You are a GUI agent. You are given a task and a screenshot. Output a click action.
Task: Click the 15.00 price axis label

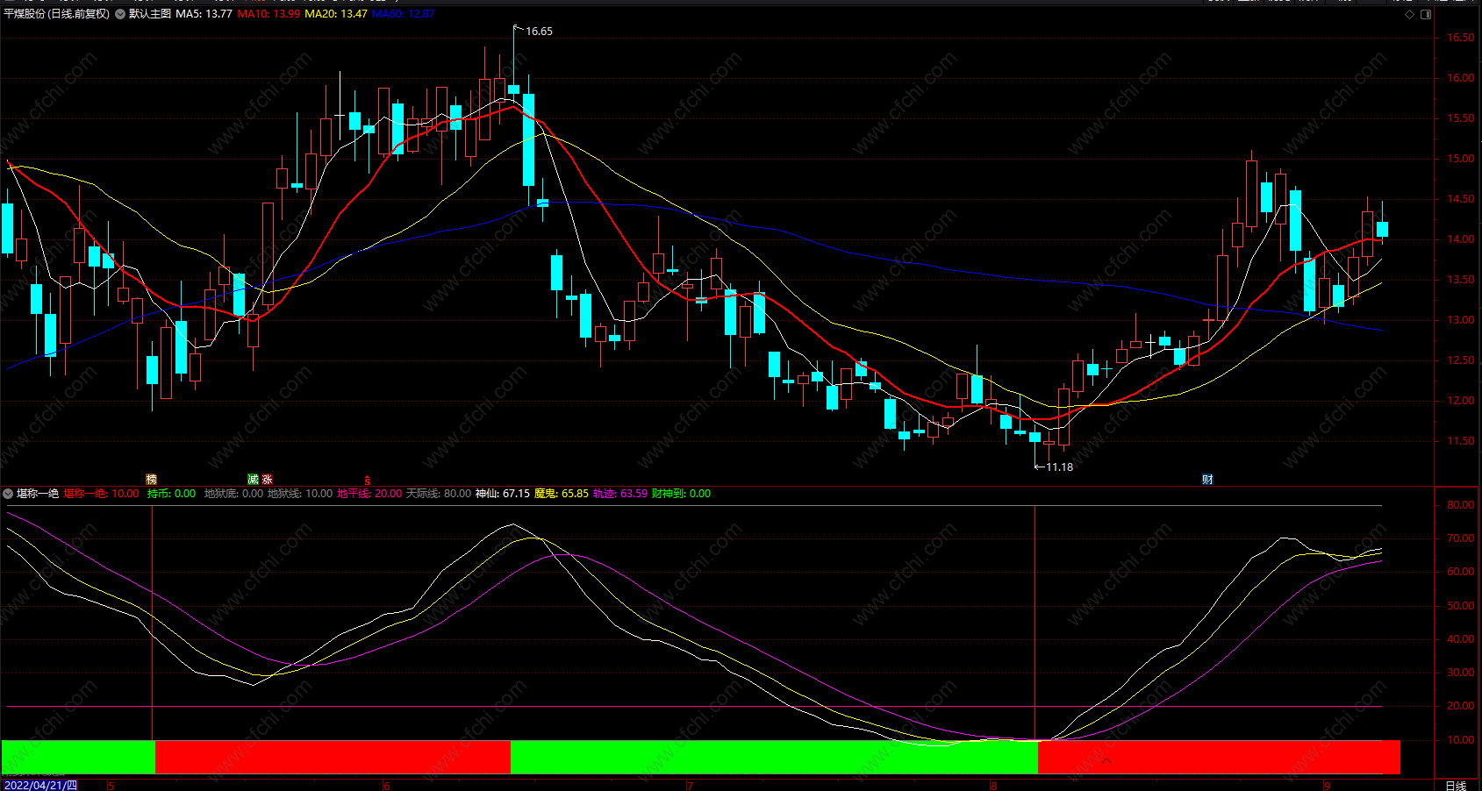tap(1461, 159)
